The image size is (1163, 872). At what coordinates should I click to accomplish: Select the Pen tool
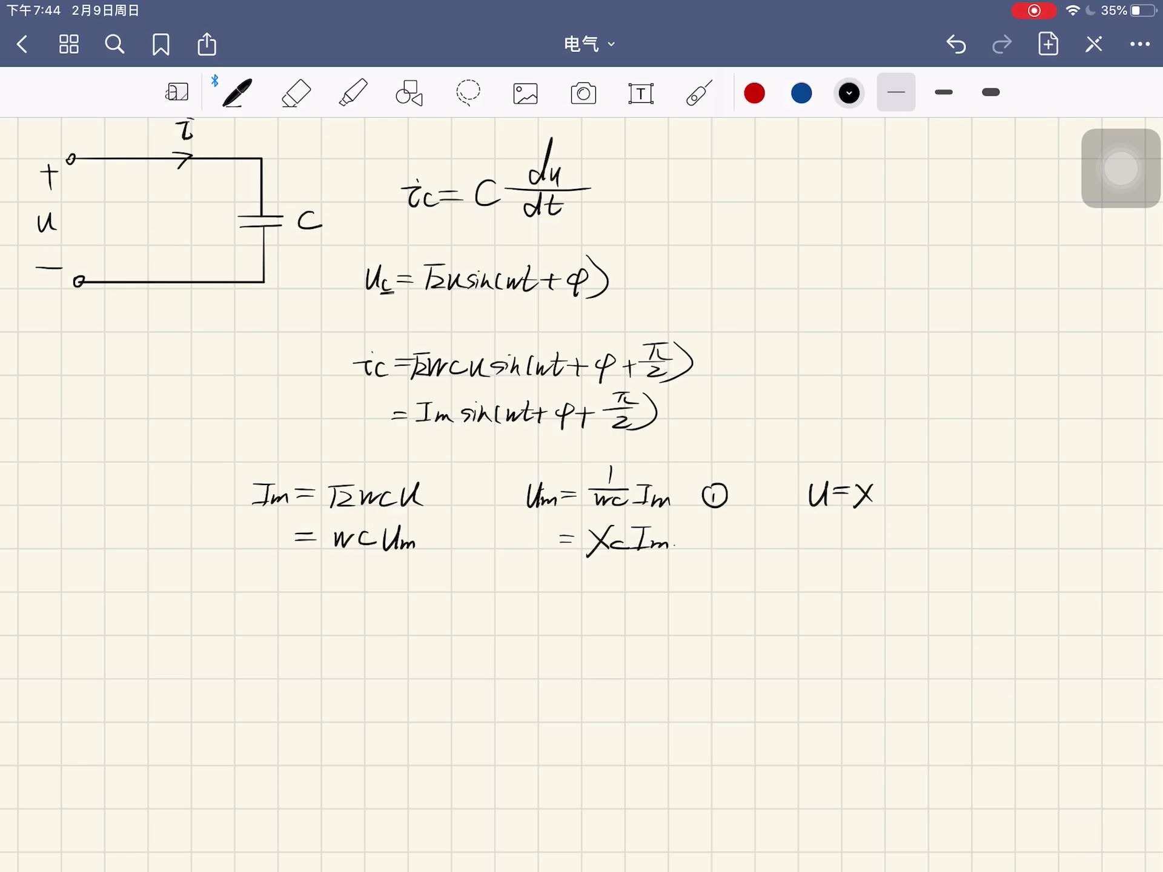237,93
